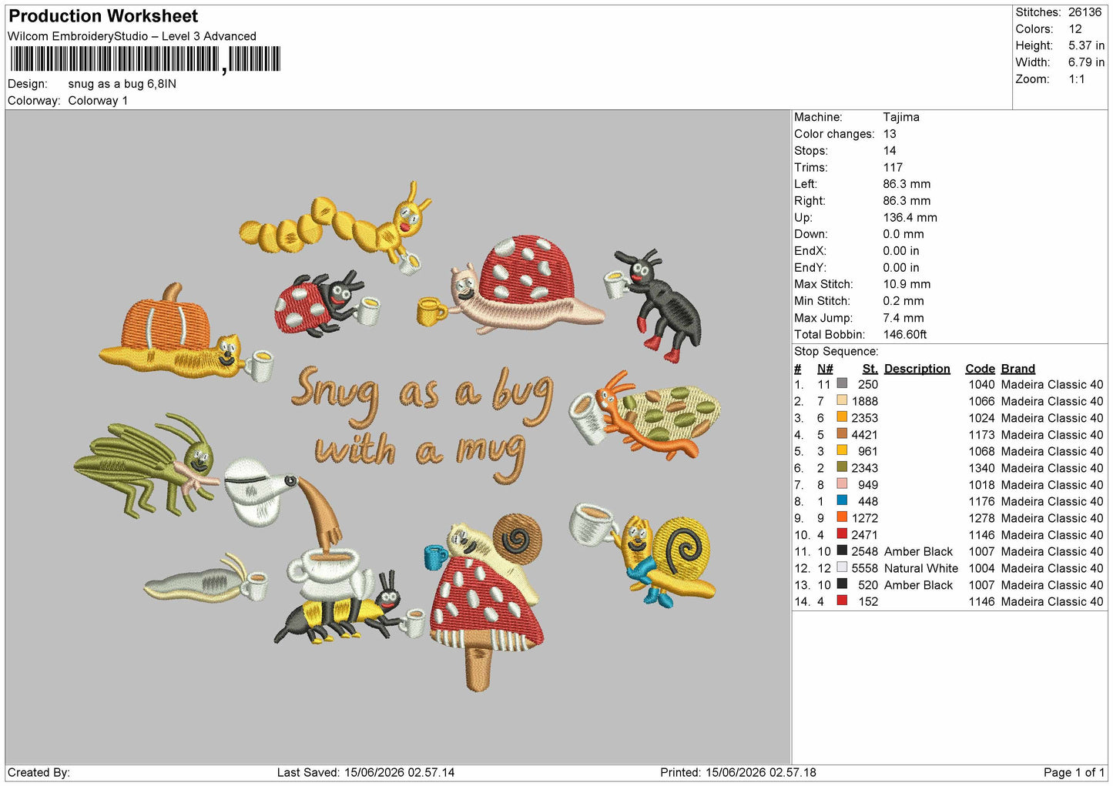Click the 'Stop Sequence:' label
The height and width of the screenshot is (786, 1113).
coord(836,352)
